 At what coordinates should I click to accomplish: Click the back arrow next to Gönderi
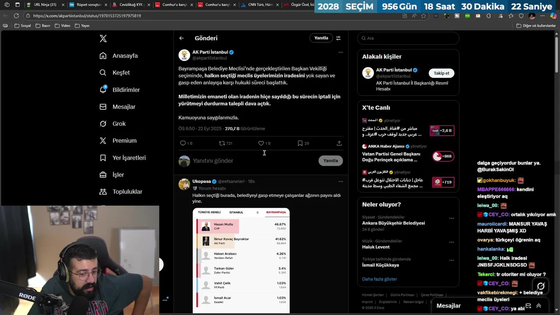(x=181, y=38)
